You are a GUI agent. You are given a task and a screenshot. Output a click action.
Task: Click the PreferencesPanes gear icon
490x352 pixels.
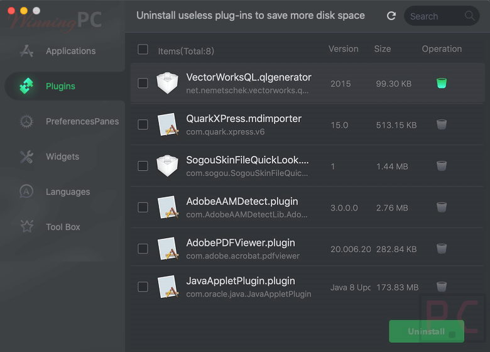click(x=26, y=121)
